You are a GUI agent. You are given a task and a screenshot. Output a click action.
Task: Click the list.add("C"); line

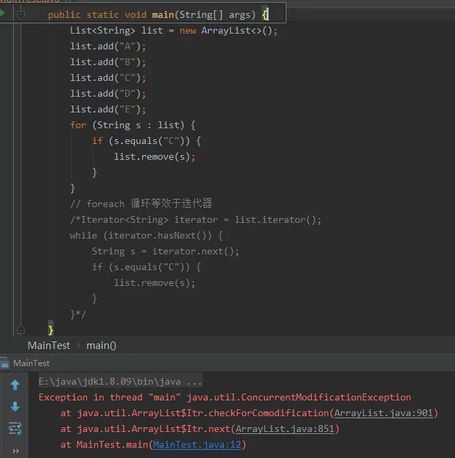pos(108,77)
